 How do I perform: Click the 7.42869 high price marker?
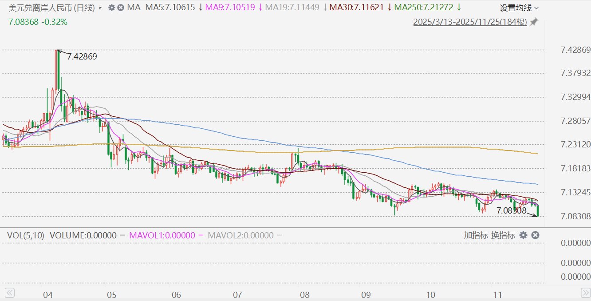pos(82,56)
